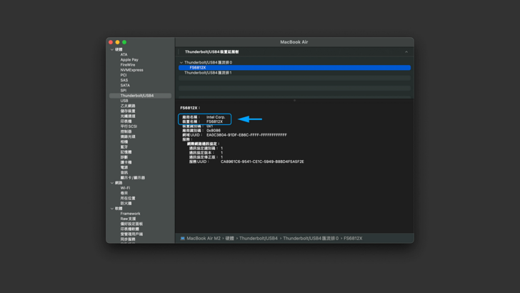Image resolution: width=520 pixels, height=293 pixels.
Task: Open the FireWire hardware category
Action: coord(128,65)
